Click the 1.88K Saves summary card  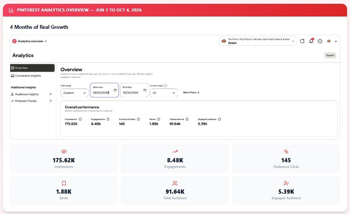[64, 190]
